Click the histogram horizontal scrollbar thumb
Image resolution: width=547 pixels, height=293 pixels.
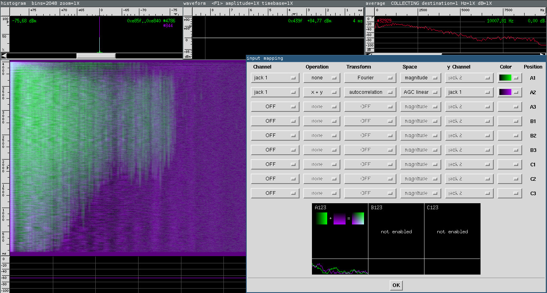coord(96,56)
